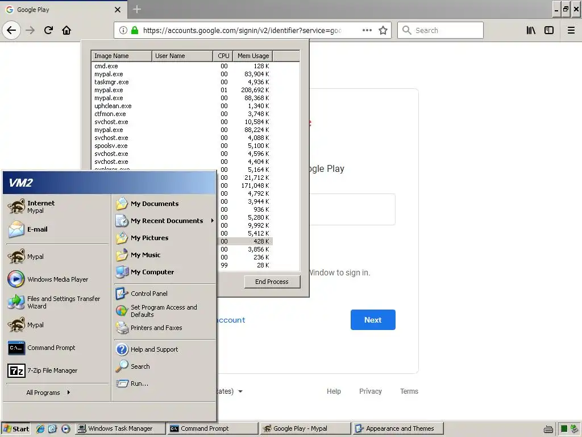This screenshot has height=437, width=582.
Task: Click End Process in Task Manager
Action: [x=272, y=282]
